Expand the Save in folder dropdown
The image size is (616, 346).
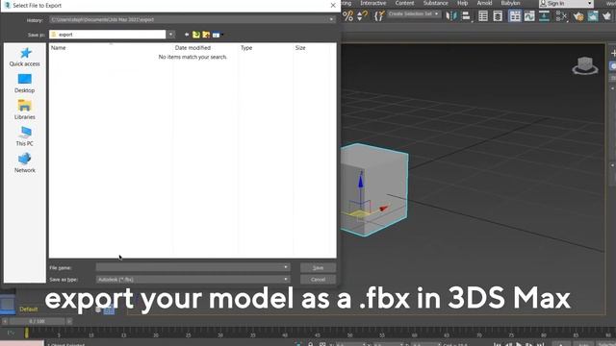pyautogui.click(x=171, y=35)
